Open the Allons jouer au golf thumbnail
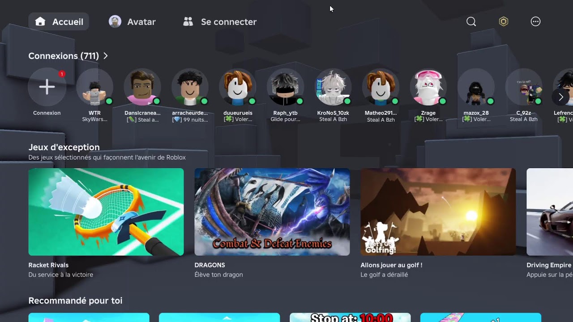This screenshot has height=322, width=573. point(438,212)
